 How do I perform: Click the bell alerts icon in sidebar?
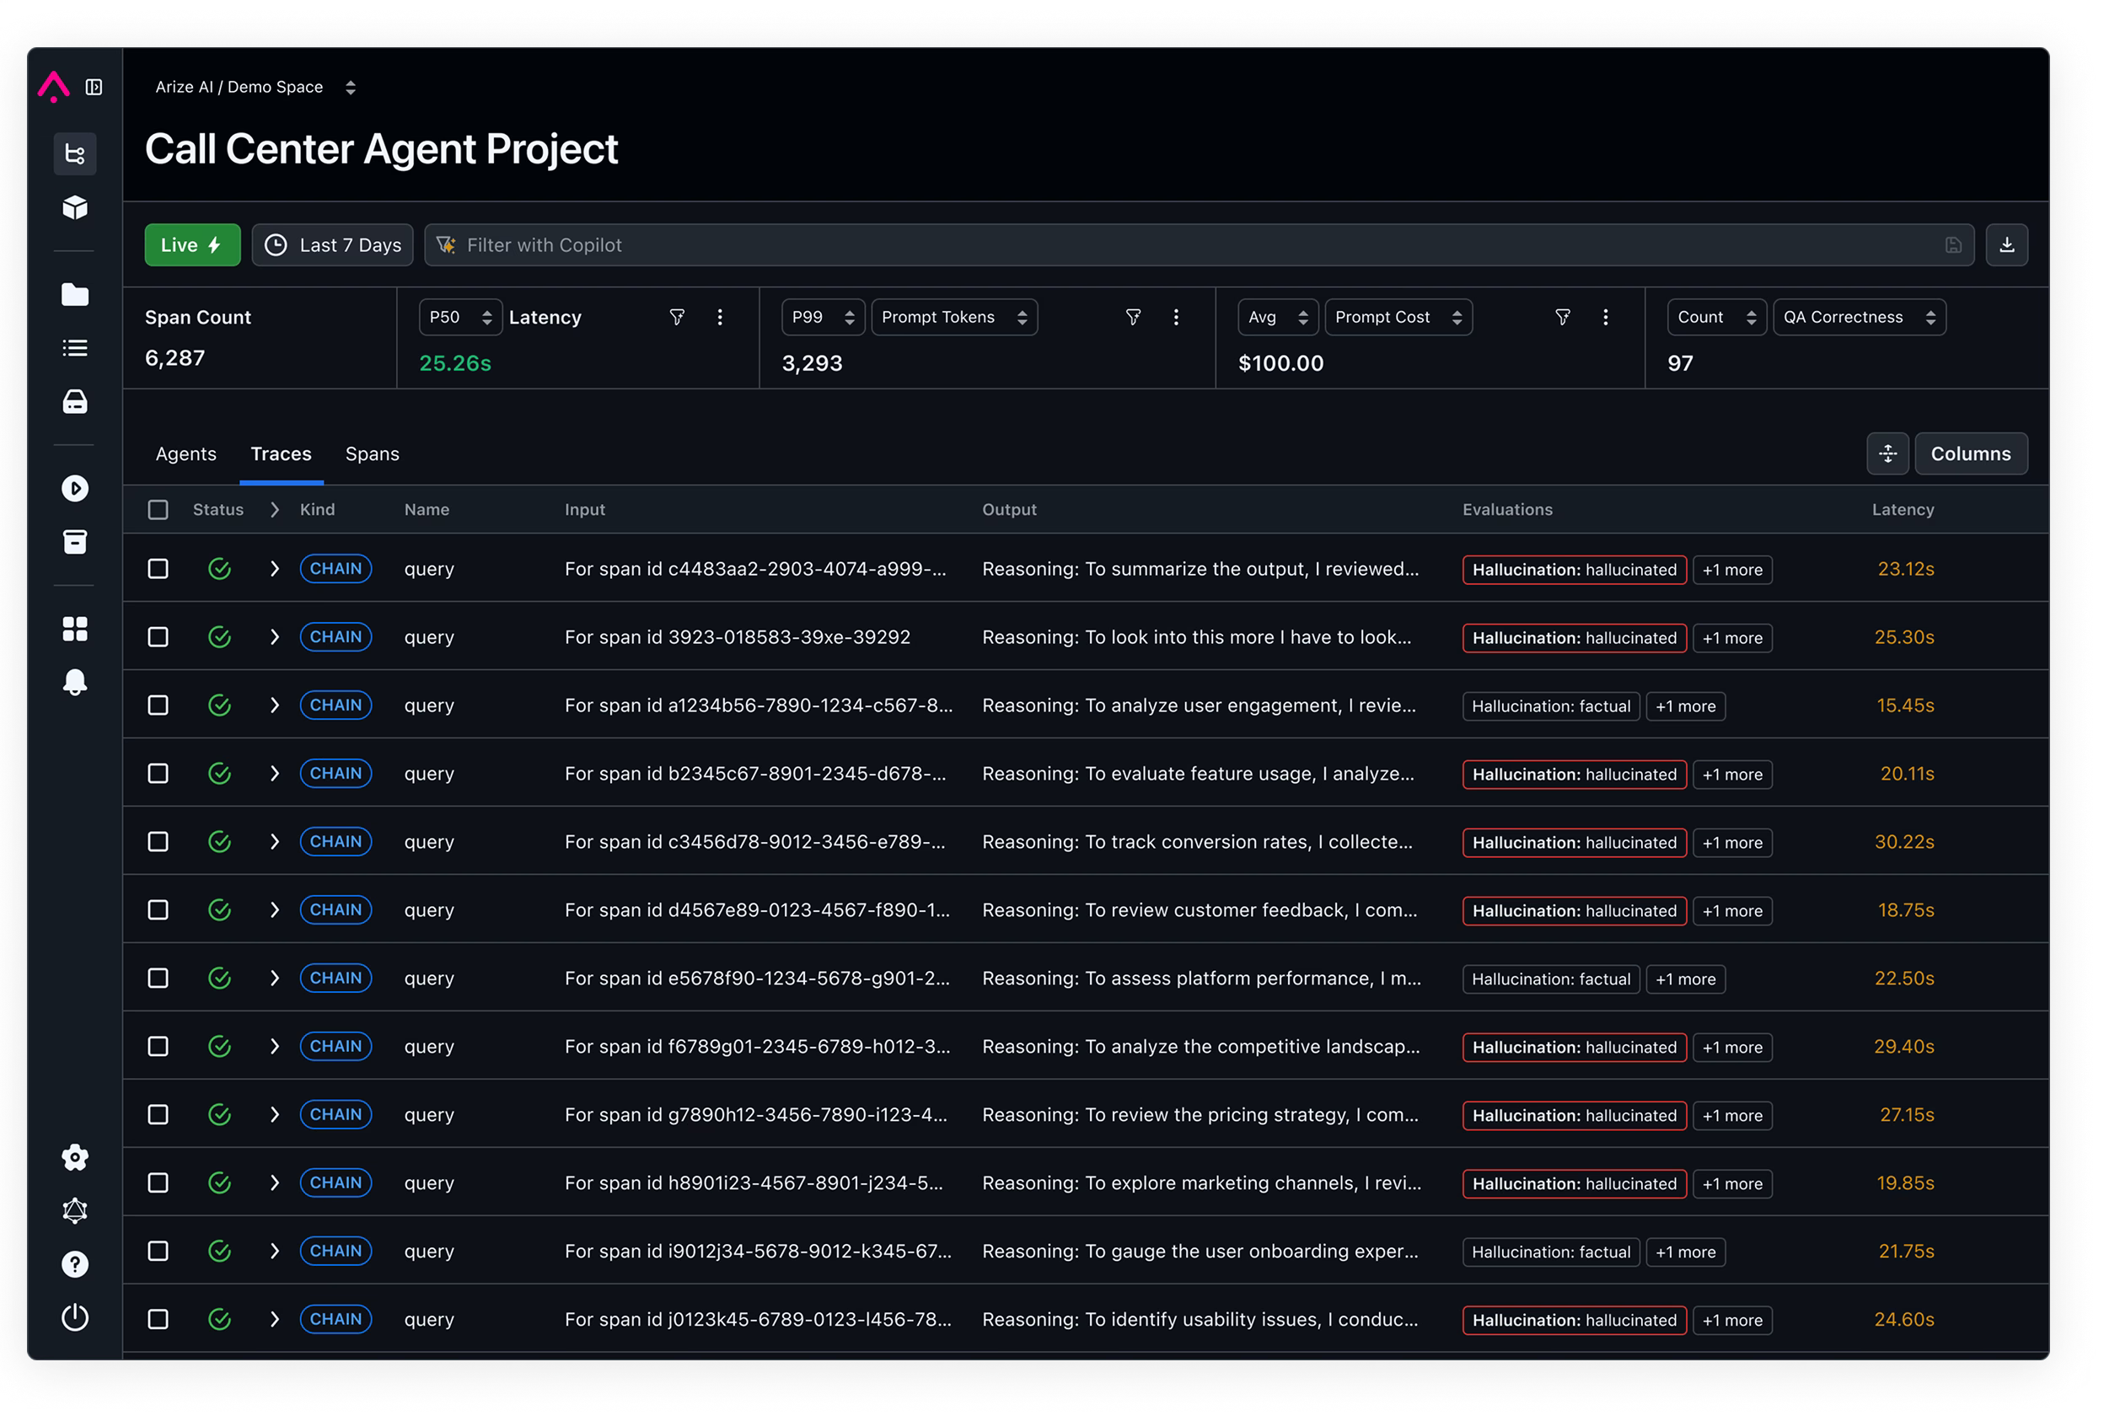point(75,682)
